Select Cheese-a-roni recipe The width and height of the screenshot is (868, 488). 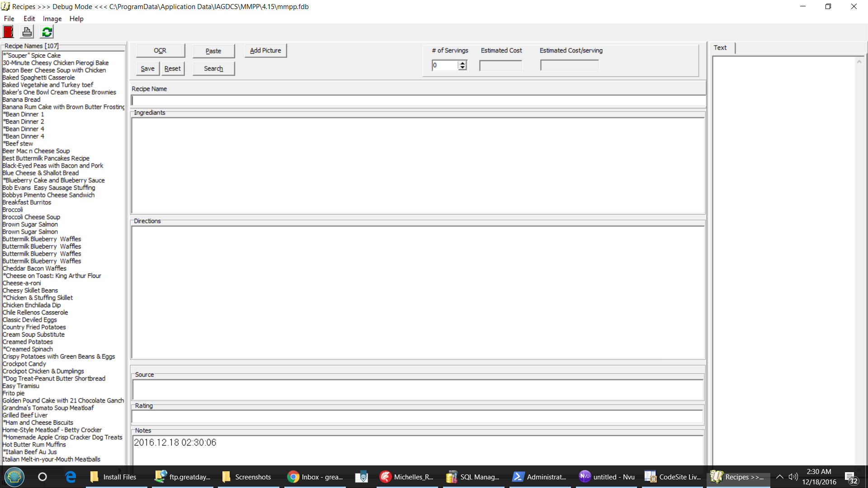pyautogui.click(x=22, y=283)
